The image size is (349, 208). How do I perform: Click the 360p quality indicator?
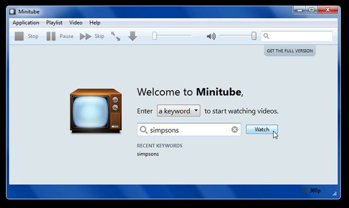click(311, 191)
